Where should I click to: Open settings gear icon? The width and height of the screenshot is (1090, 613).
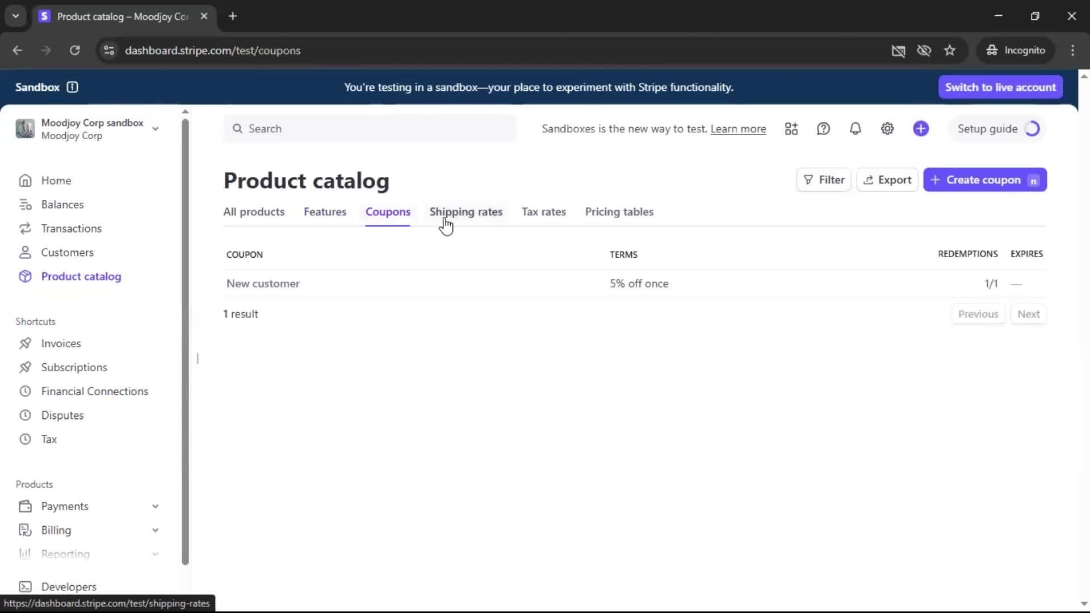pyautogui.click(x=887, y=129)
